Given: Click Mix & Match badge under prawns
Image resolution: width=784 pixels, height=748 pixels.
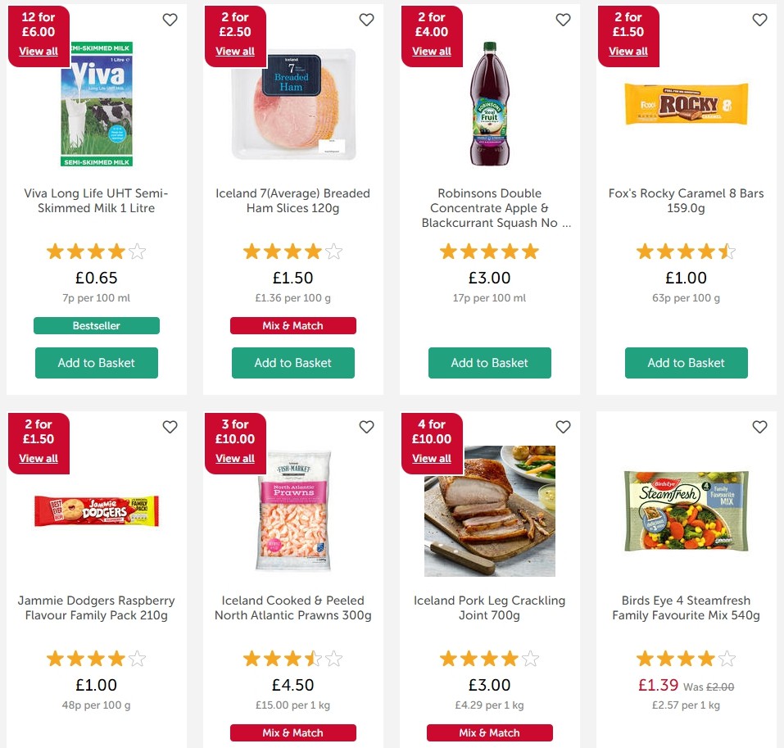Looking at the screenshot, I should pyautogui.click(x=292, y=733).
